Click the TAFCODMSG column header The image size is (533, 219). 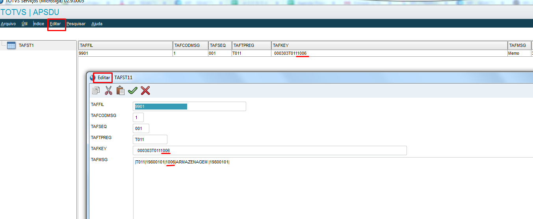click(191, 45)
